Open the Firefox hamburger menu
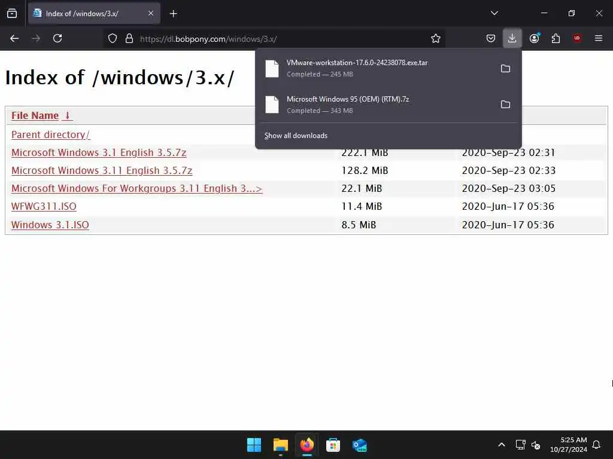Image resolution: width=613 pixels, height=459 pixels. pos(599,38)
